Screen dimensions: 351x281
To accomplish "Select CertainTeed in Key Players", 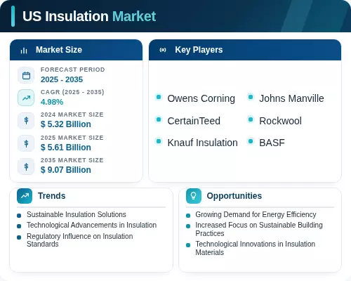I will (x=194, y=121).
